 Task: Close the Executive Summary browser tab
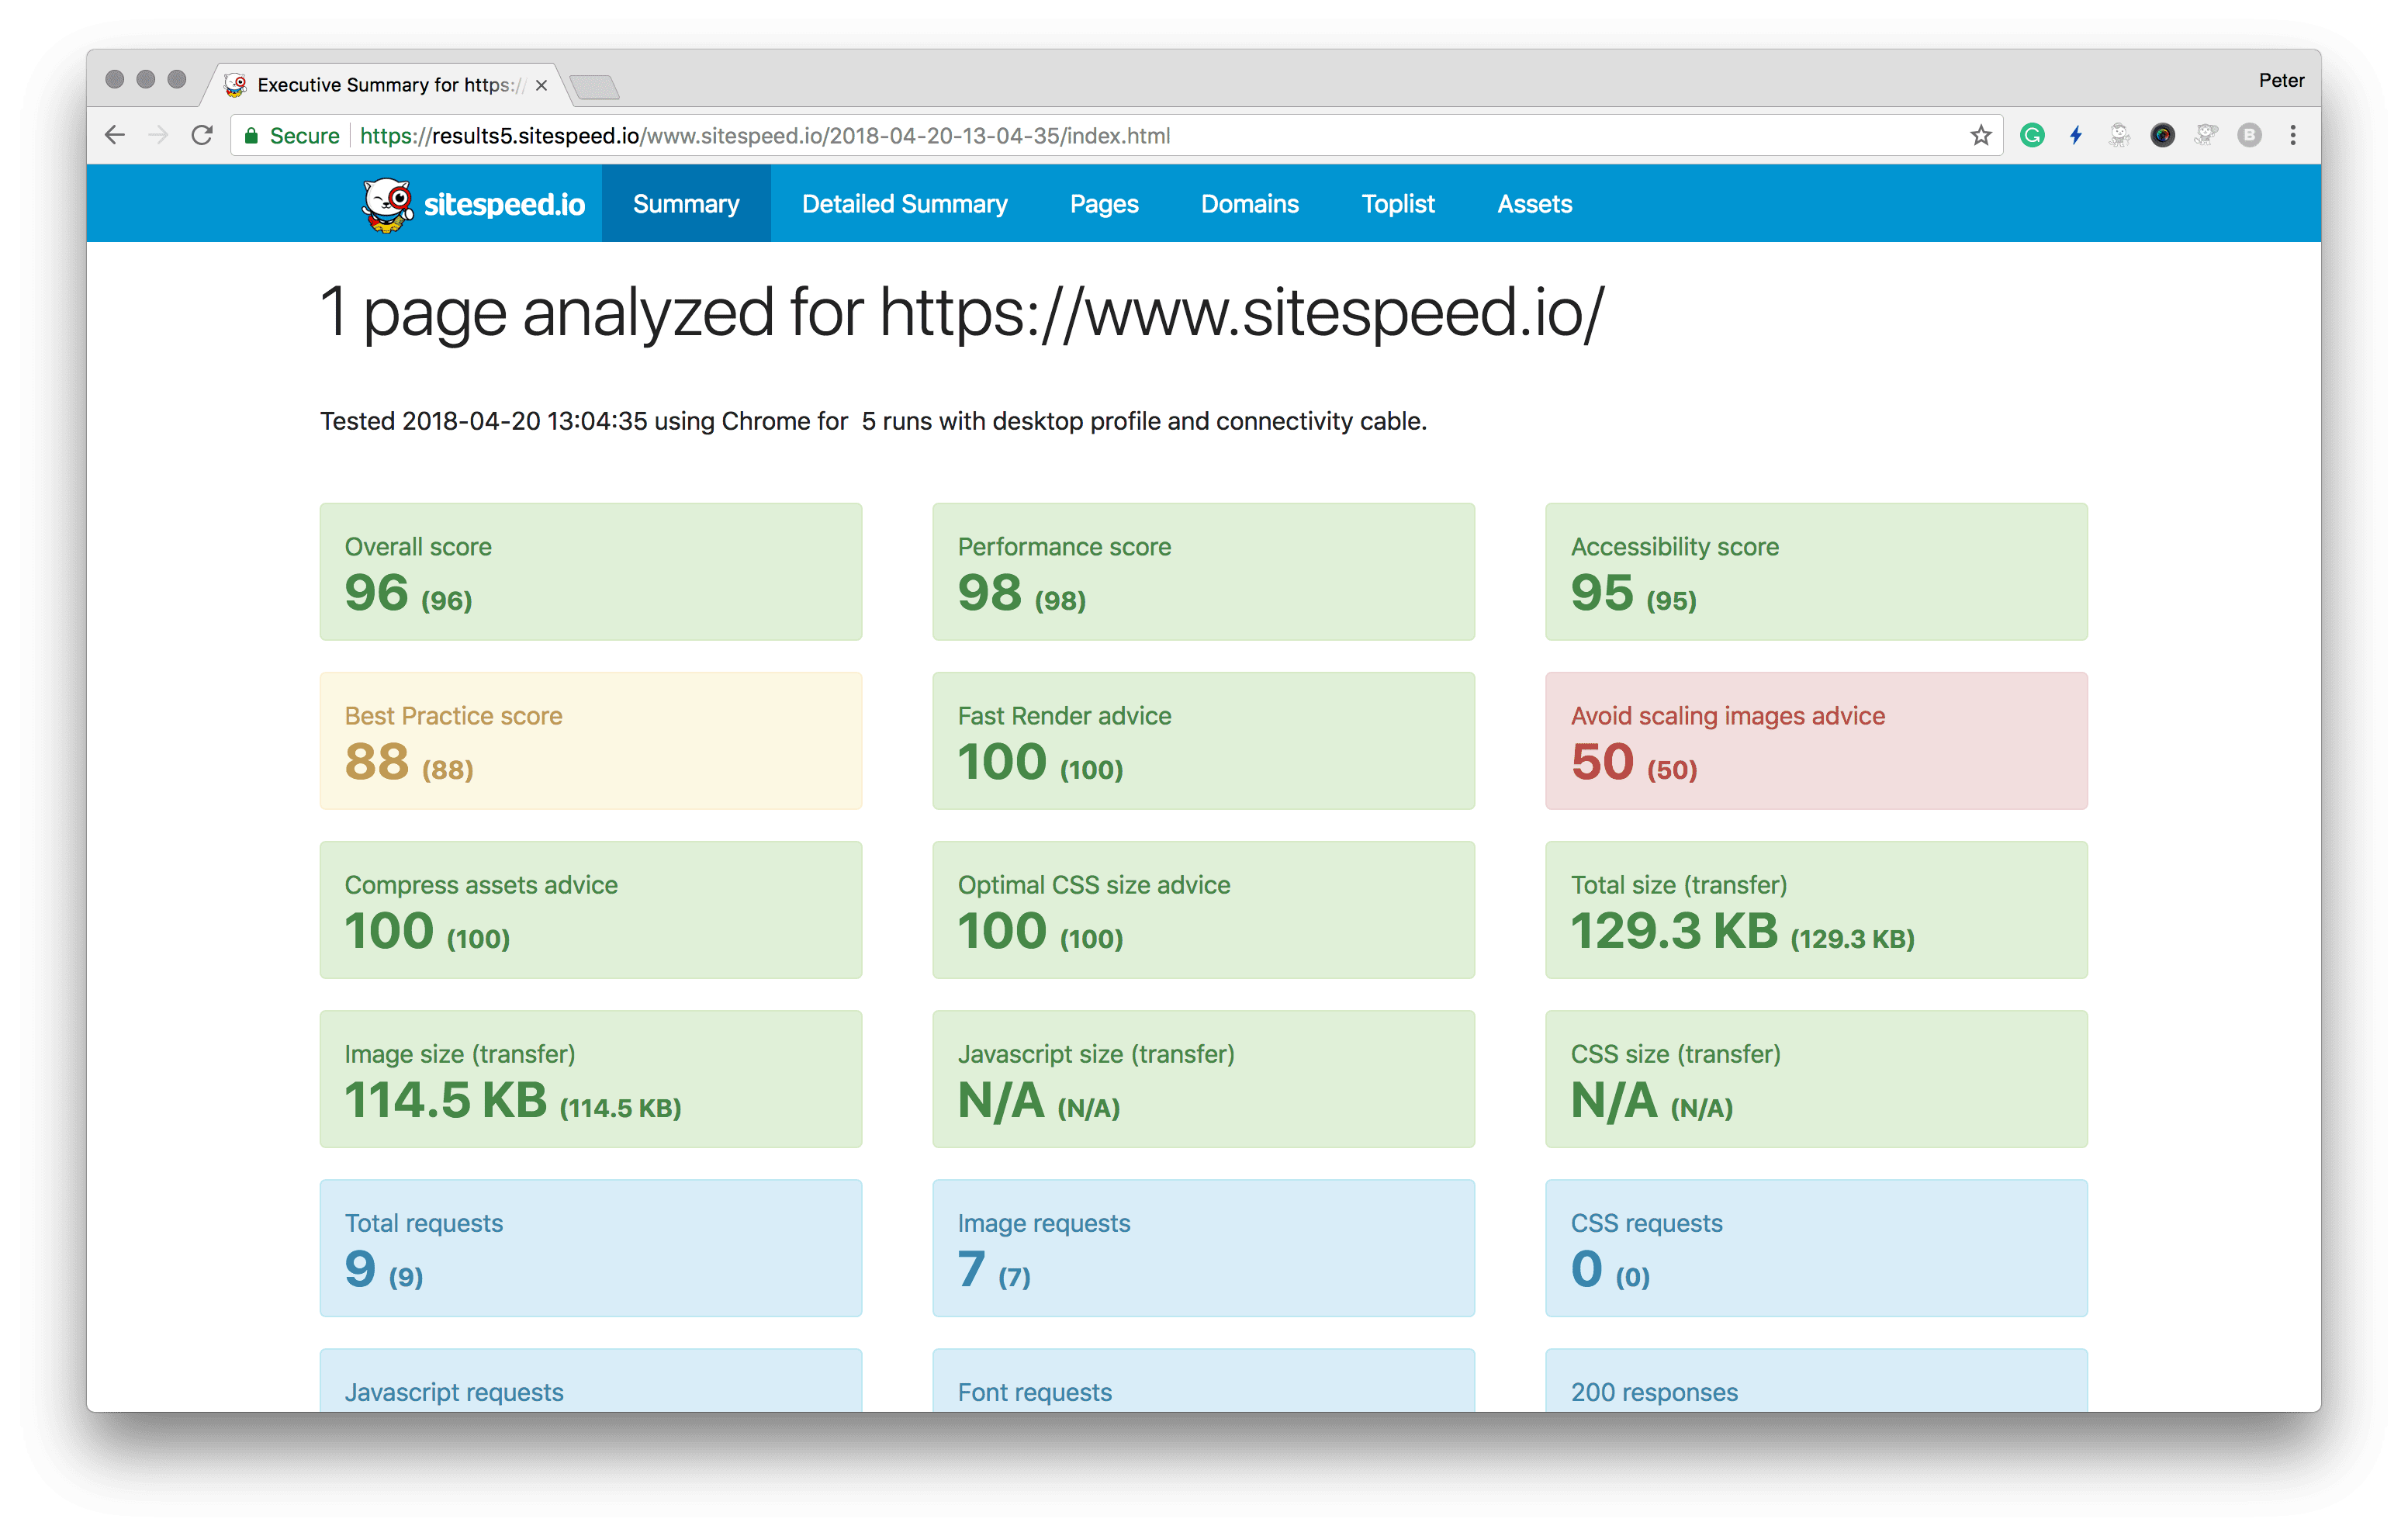tap(541, 86)
